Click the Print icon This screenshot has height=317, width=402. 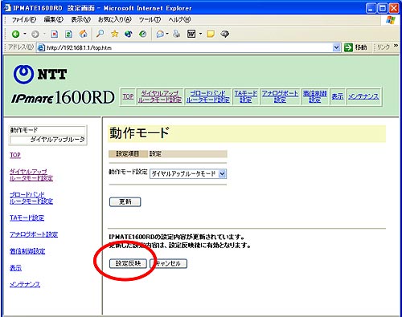coord(176,34)
